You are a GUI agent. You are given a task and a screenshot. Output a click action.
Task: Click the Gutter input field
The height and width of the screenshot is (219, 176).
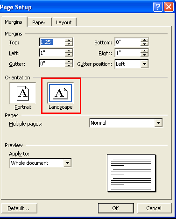point(52,64)
